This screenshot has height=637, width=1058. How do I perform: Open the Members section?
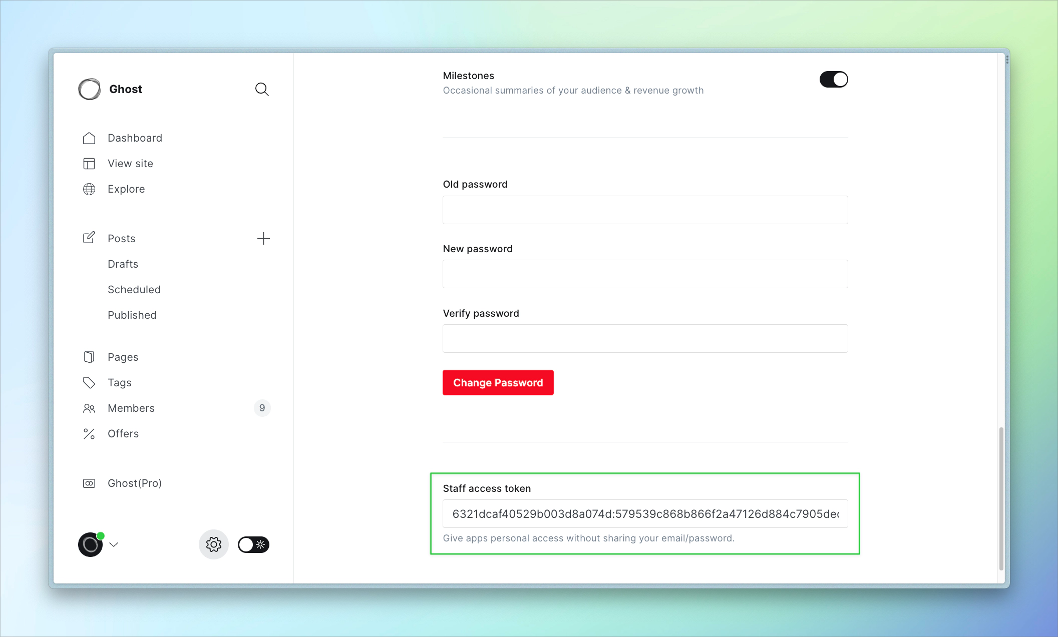click(x=131, y=408)
